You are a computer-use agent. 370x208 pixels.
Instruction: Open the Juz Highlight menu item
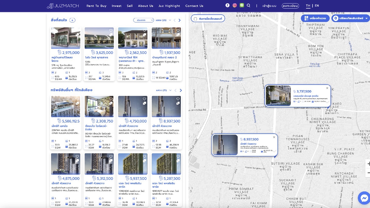coord(169,6)
